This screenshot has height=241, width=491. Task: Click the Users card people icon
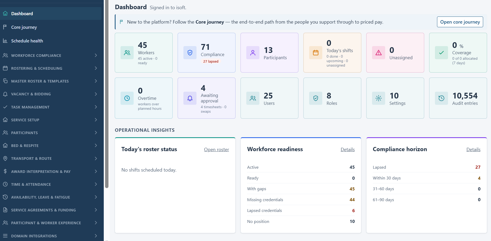pos(253,98)
